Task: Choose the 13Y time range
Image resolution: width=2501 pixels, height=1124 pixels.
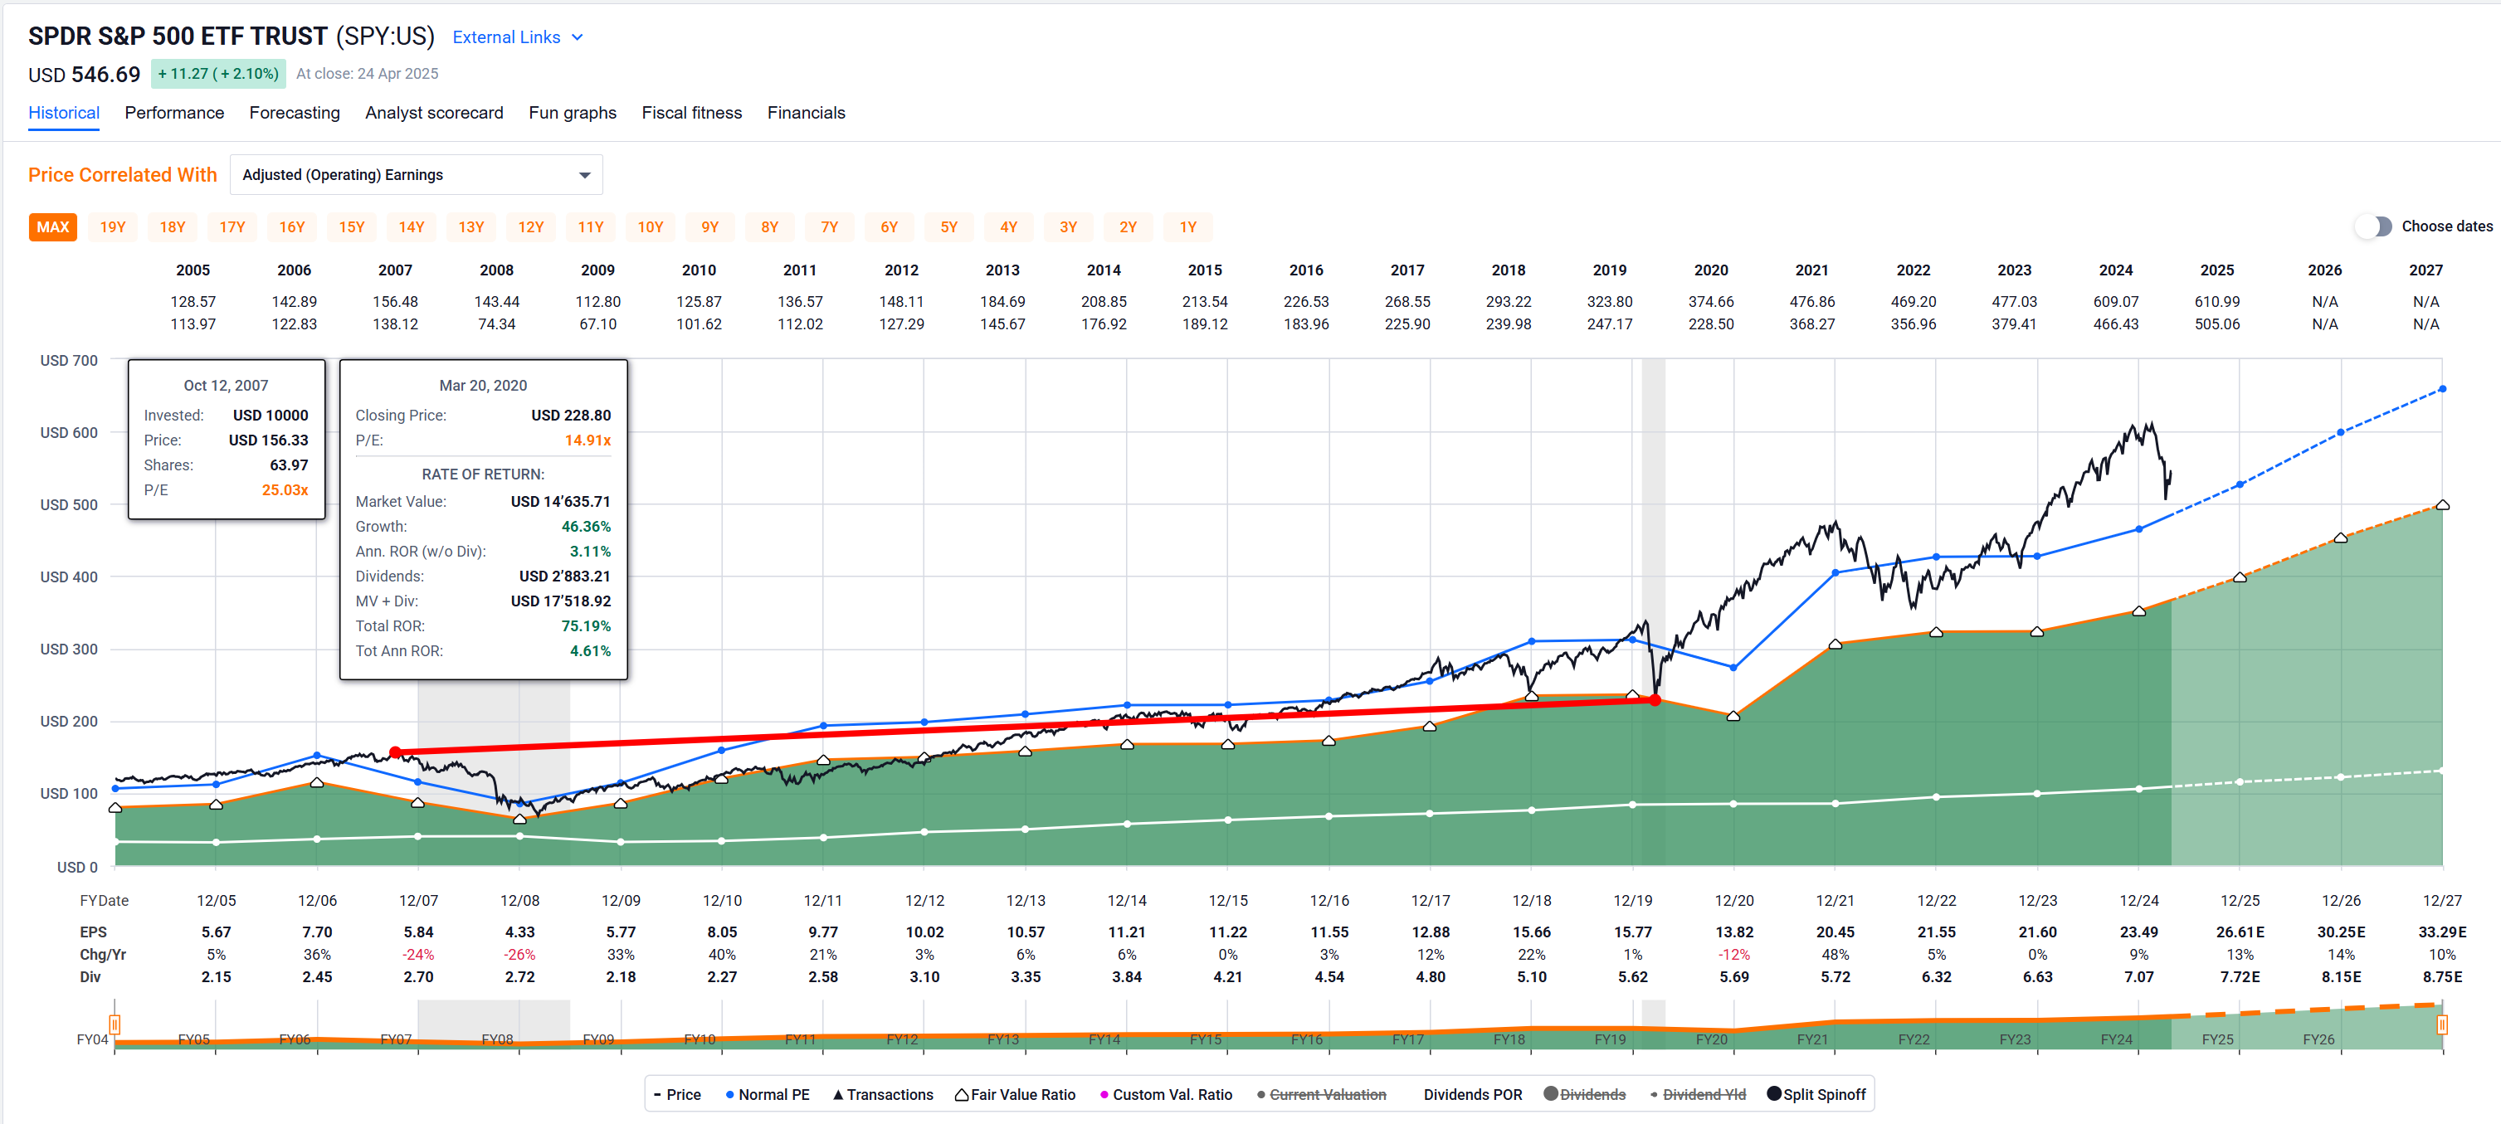Action: [470, 227]
